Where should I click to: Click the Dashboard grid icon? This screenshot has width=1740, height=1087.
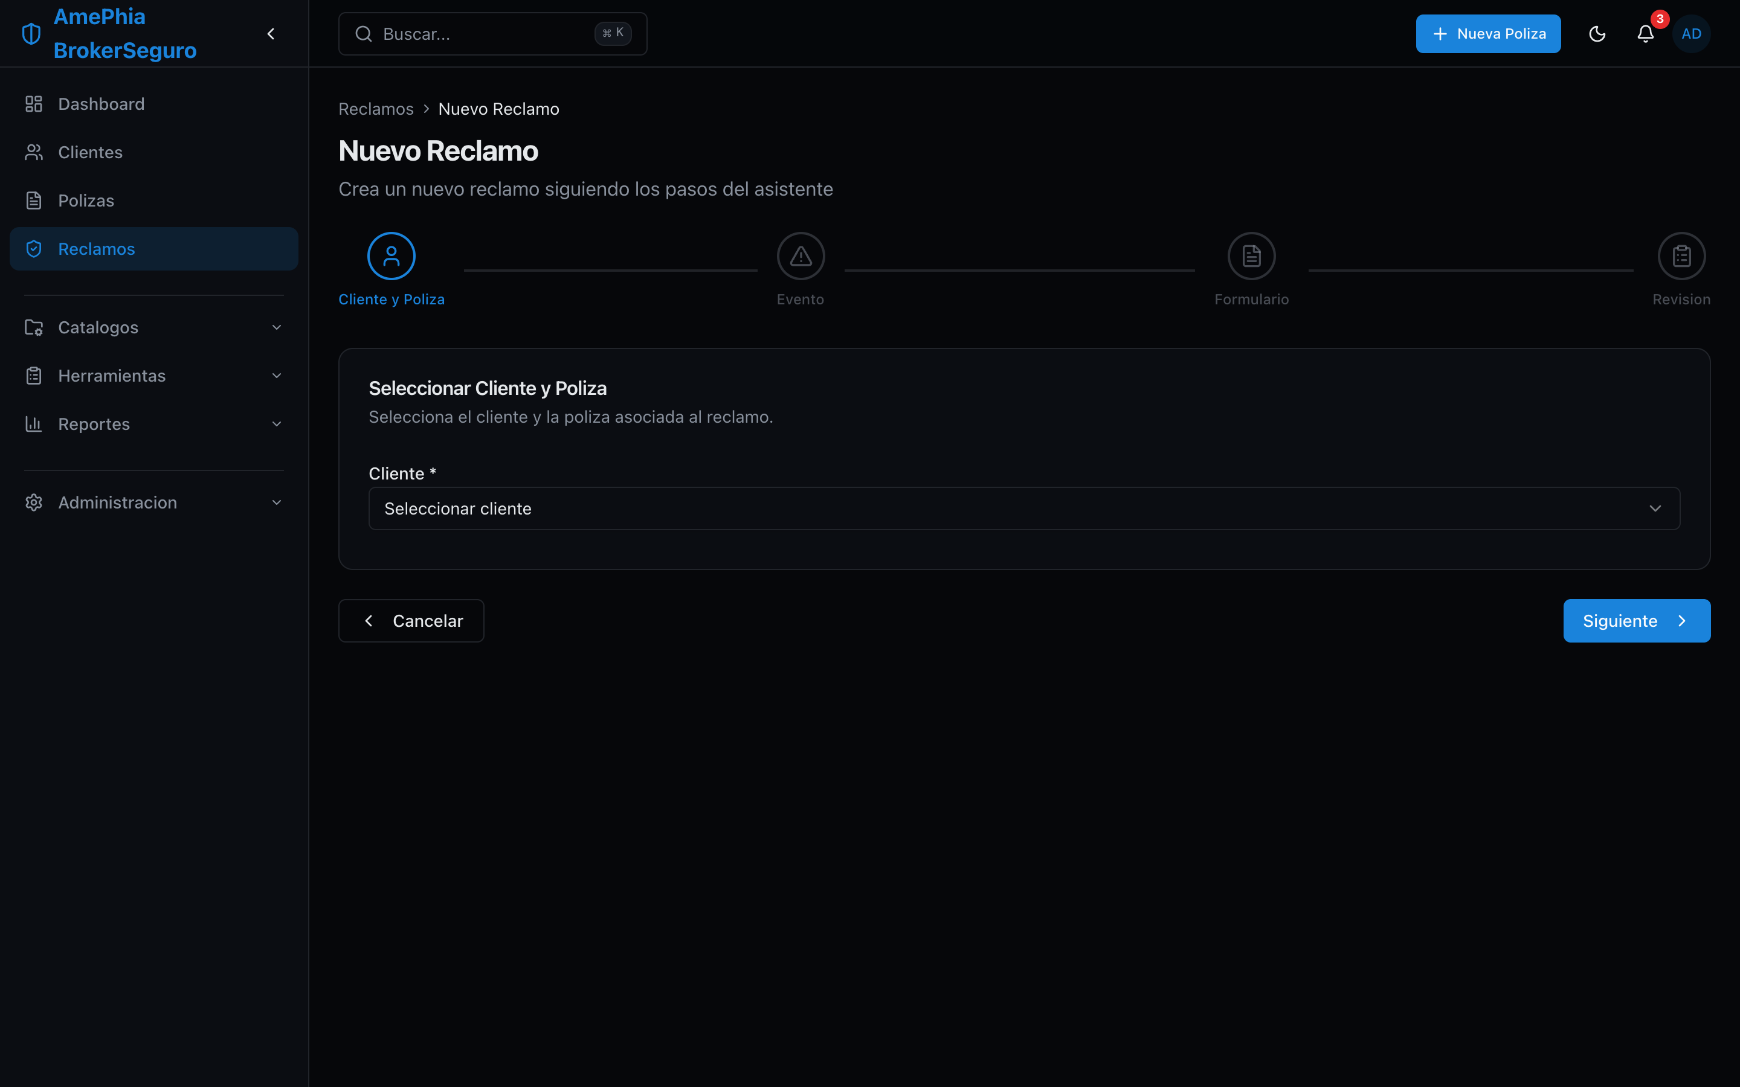point(34,104)
